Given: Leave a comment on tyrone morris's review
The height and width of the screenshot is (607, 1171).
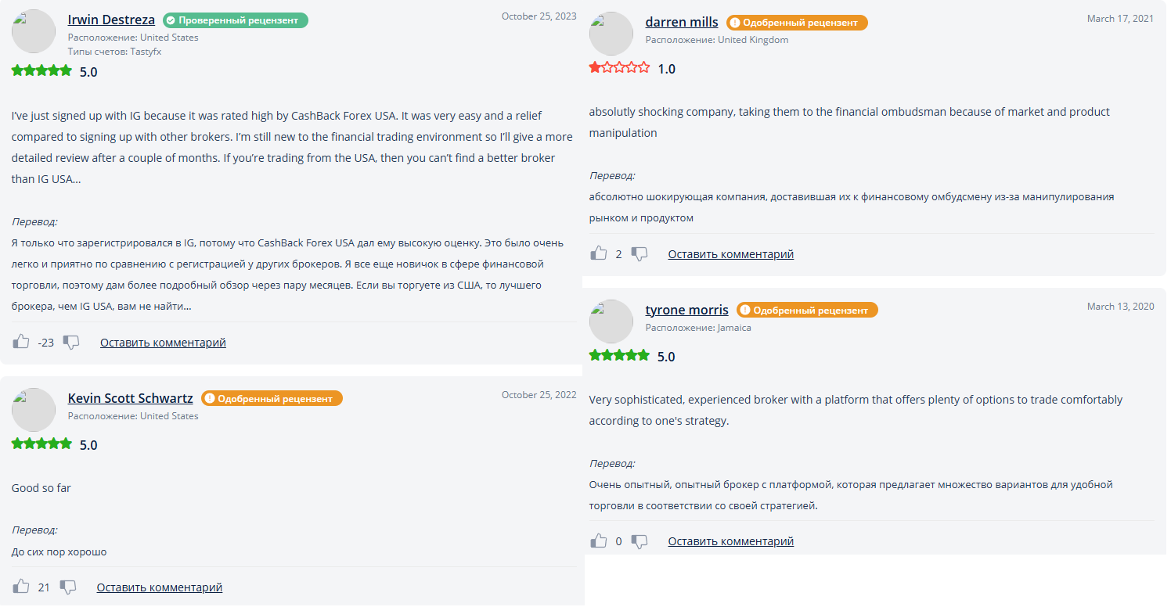Looking at the screenshot, I should (730, 541).
